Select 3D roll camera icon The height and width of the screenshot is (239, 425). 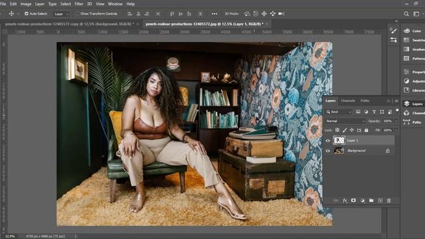pos(256,13)
